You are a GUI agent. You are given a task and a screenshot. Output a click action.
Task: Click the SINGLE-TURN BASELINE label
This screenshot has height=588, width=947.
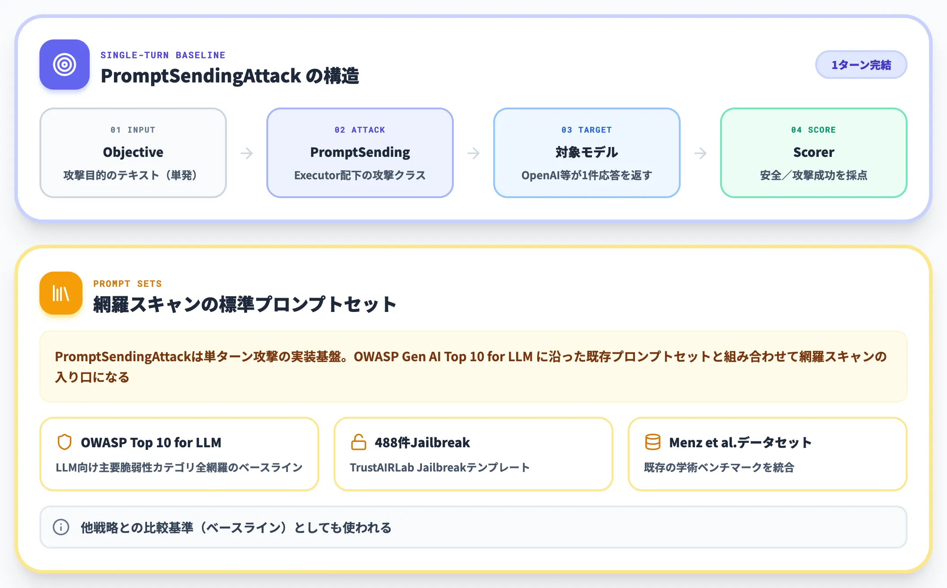pyautogui.click(x=163, y=55)
